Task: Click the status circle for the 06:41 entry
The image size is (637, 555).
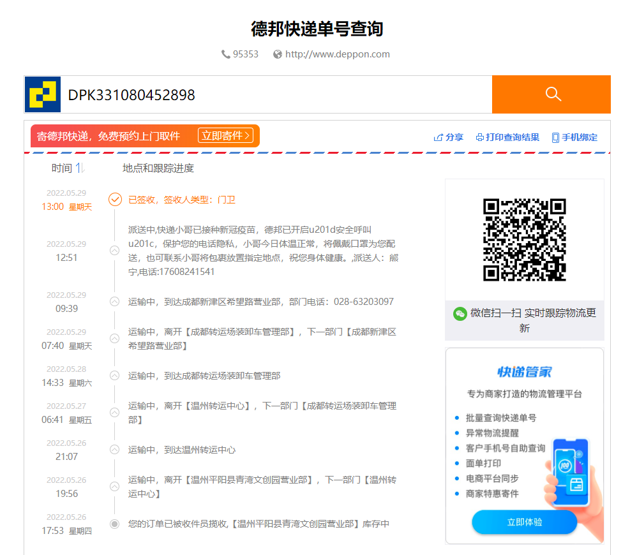Action: (114, 413)
